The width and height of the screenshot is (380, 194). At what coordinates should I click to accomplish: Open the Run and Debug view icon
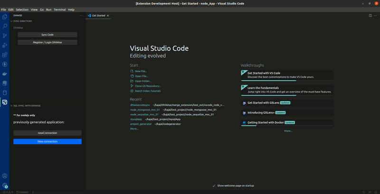click(x=5, y=45)
